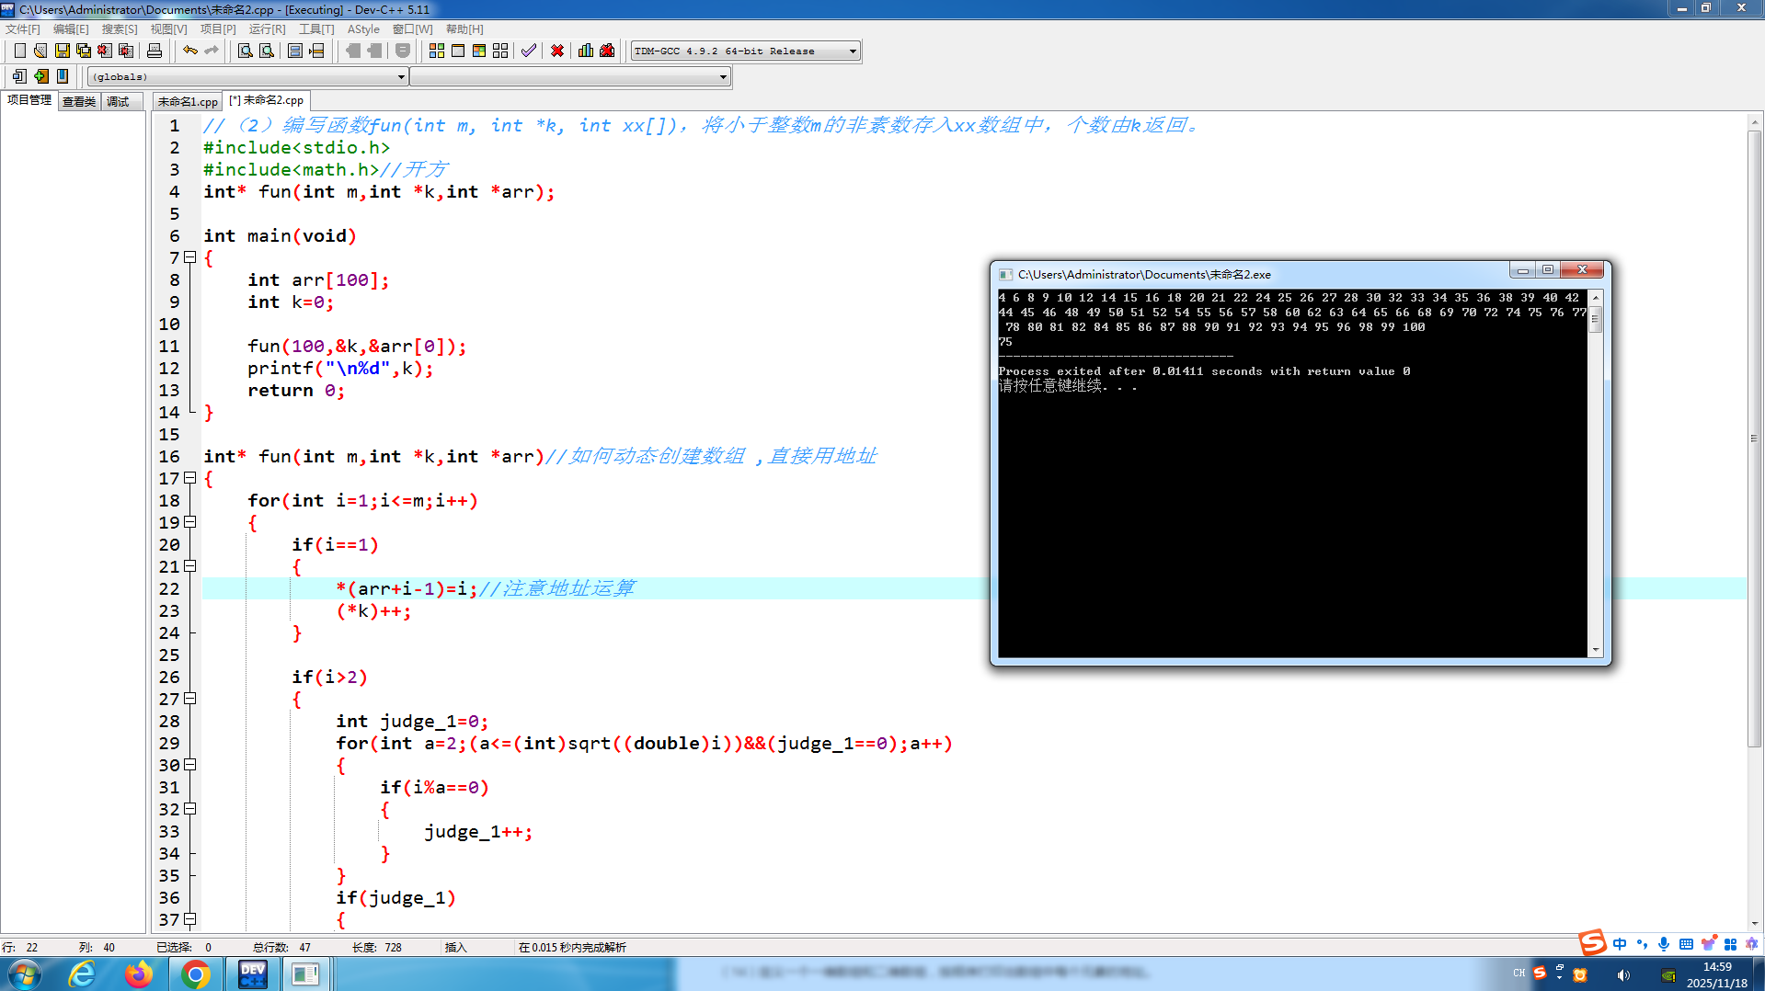Image resolution: width=1765 pixels, height=991 pixels.
Task: Open Sogou toolbox four-squares icon
Action: 1730,944
